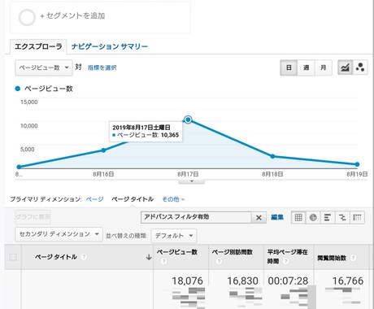Open the その他 dimension dropdown
Viewport: 374px width, 309px height.
coord(173,199)
